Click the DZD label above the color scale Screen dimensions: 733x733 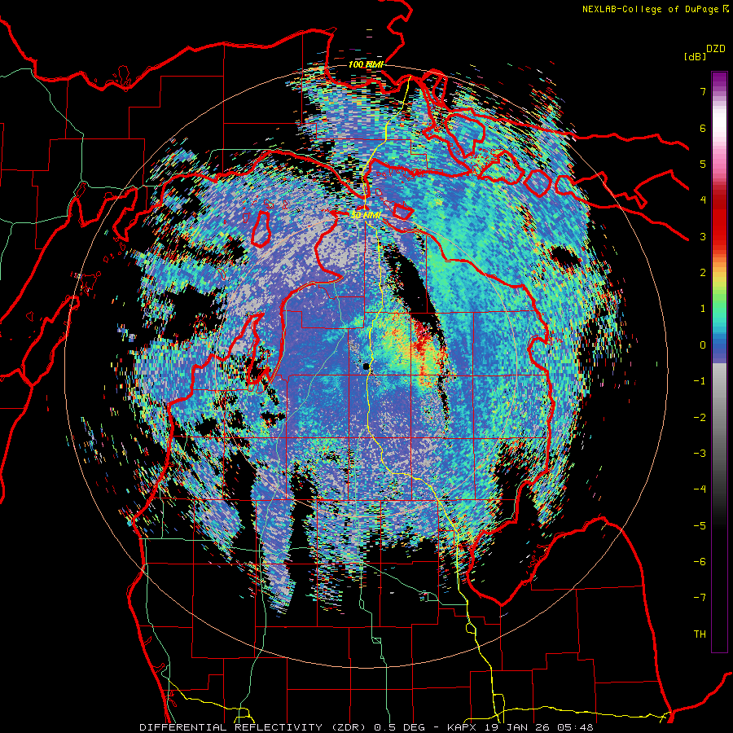(x=716, y=49)
